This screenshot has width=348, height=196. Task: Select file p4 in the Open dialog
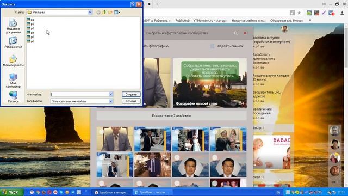coord(30,33)
